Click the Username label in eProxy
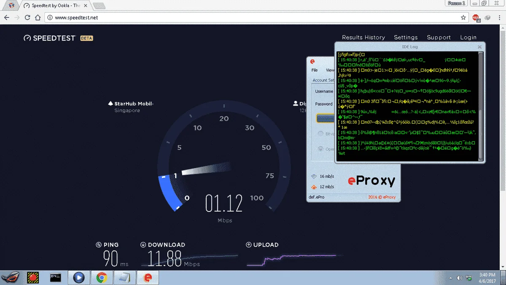506x285 pixels. click(324, 91)
